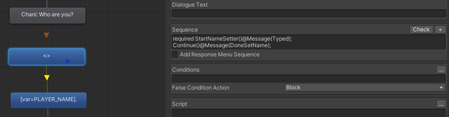The image size is (449, 117).
Task: Click the blue sequence indicator on <> node
Action: tap(68, 61)
